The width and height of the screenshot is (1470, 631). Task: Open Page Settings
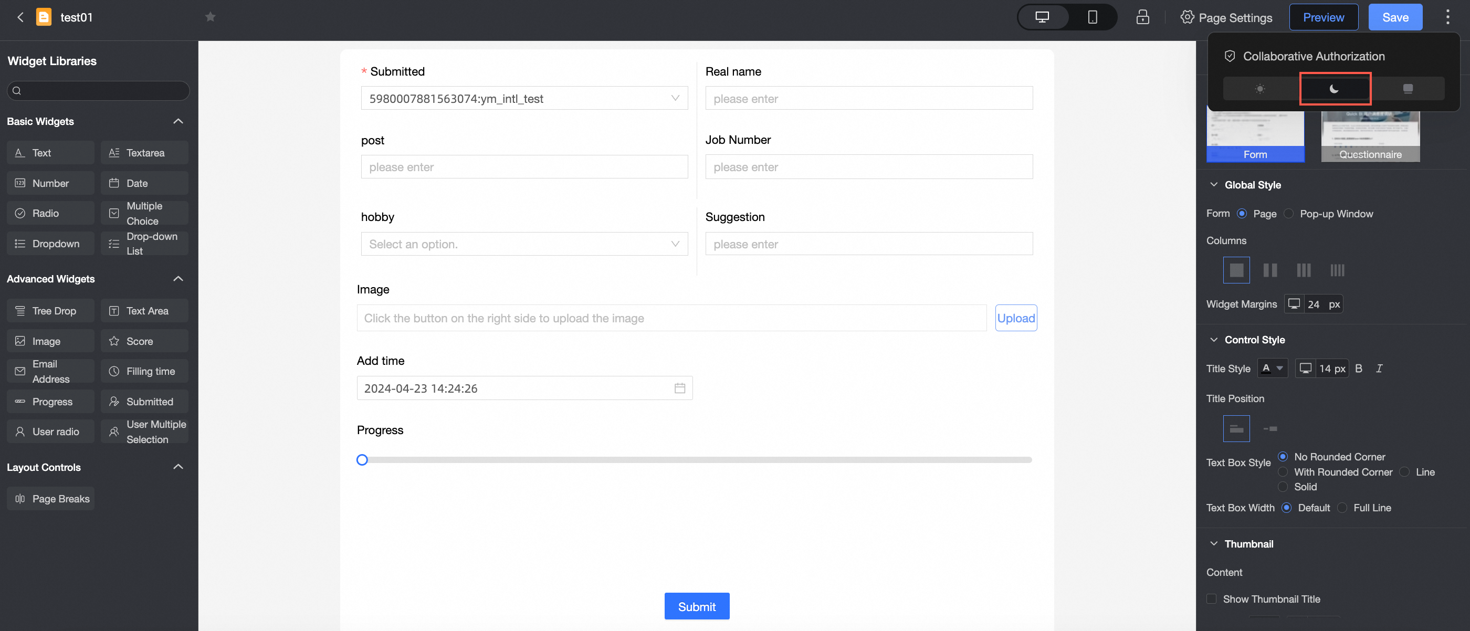(x=1226, y=17)
